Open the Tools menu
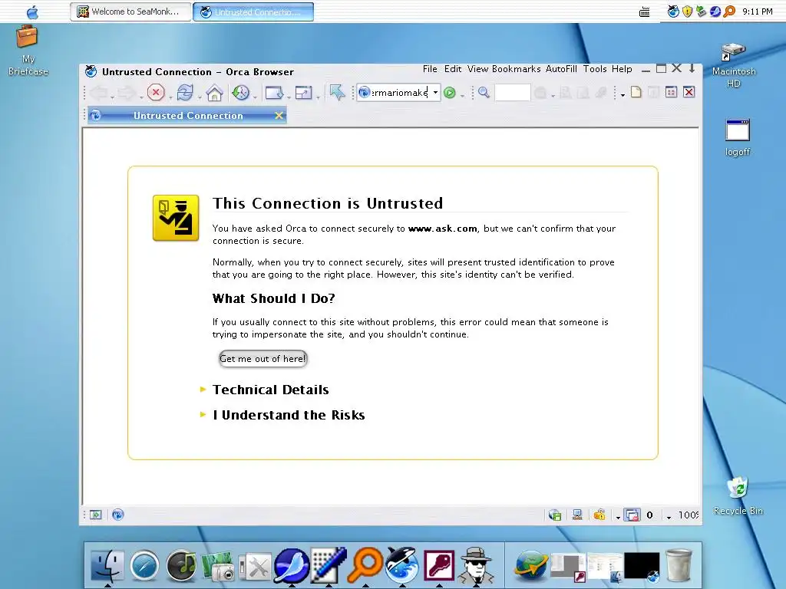Viewport: 786px width, 589px height. 595,69
